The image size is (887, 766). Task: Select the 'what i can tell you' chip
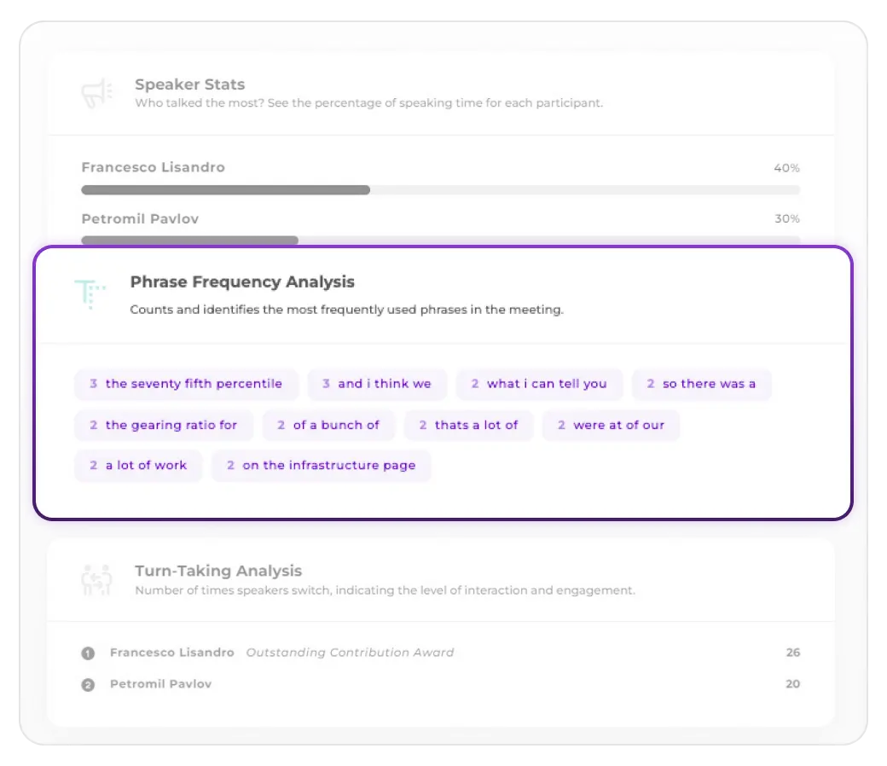tap(539, 384)
